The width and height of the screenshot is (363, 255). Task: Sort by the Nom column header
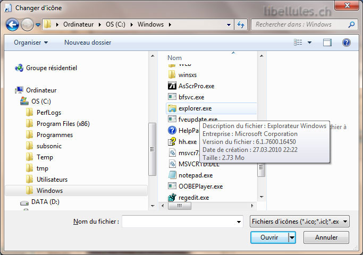(x=174, y=57)
